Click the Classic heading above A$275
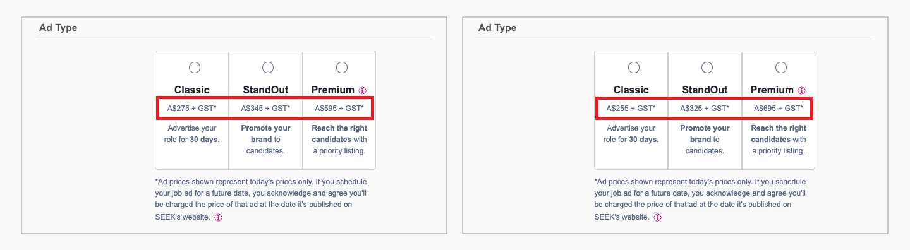Image resolution: width=910 pixels, height=250 pixels. tap(192, 90)
